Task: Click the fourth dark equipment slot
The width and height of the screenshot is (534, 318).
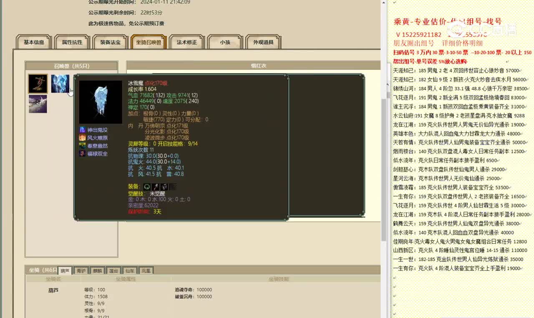Action: (173, 187)
